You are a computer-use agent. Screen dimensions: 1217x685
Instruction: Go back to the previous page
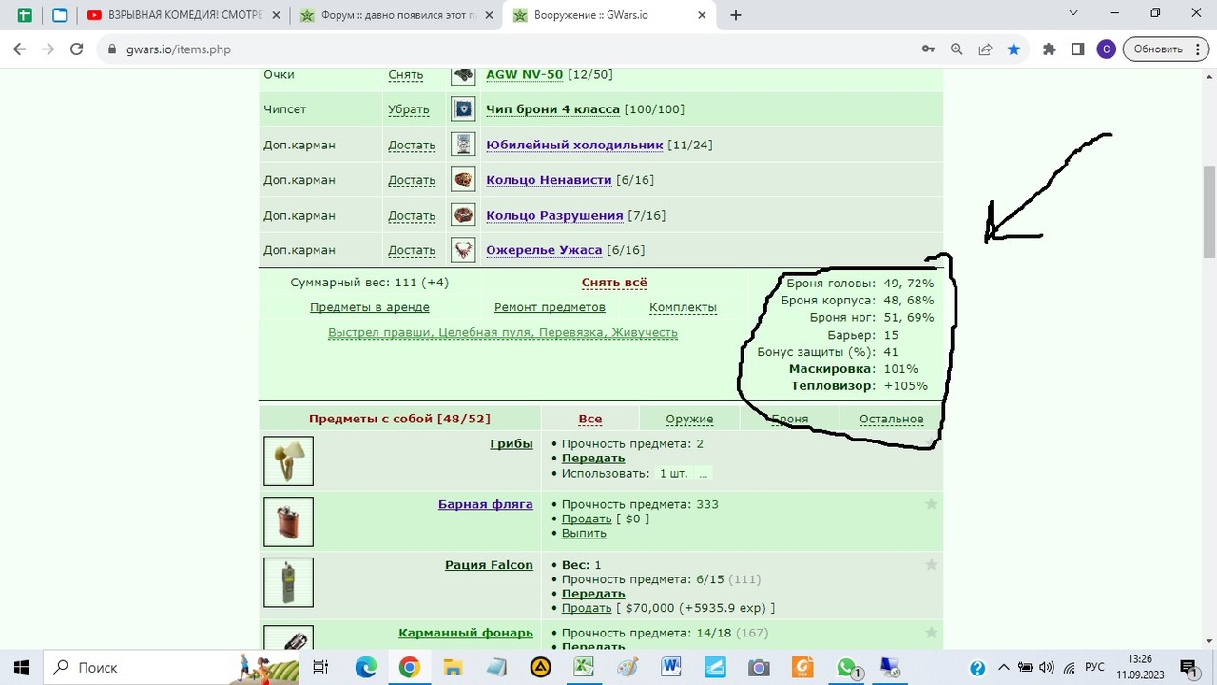tap(20, 49)
